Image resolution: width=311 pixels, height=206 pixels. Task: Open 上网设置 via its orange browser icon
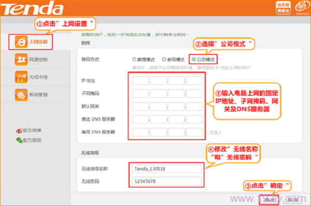tap(21, 42)
